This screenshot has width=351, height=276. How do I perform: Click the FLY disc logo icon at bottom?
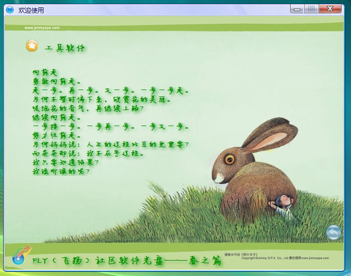[21, 255]
